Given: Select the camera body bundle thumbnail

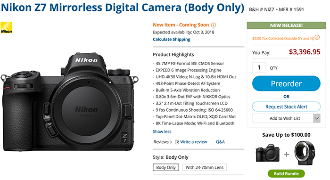Looking at the screenshot, I should click(x=268, y=153).
